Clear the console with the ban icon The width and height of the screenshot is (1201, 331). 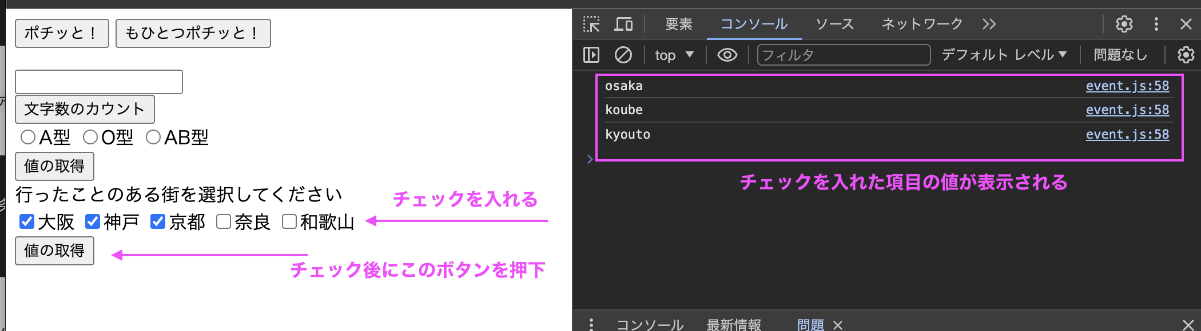(623, 55)
